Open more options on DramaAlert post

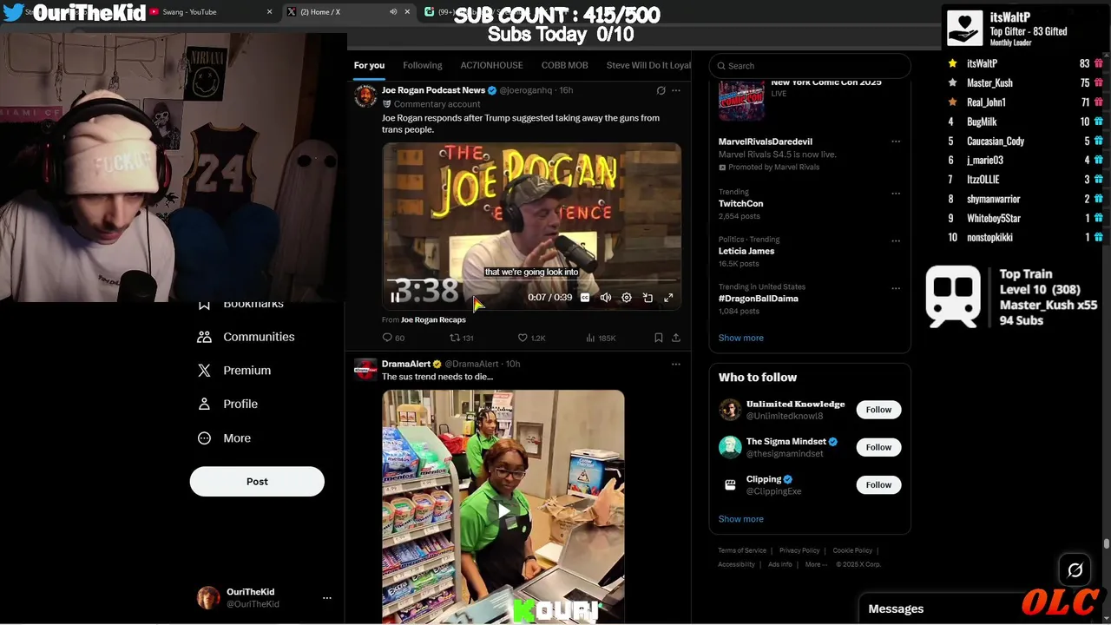click(x=676, y=365)
